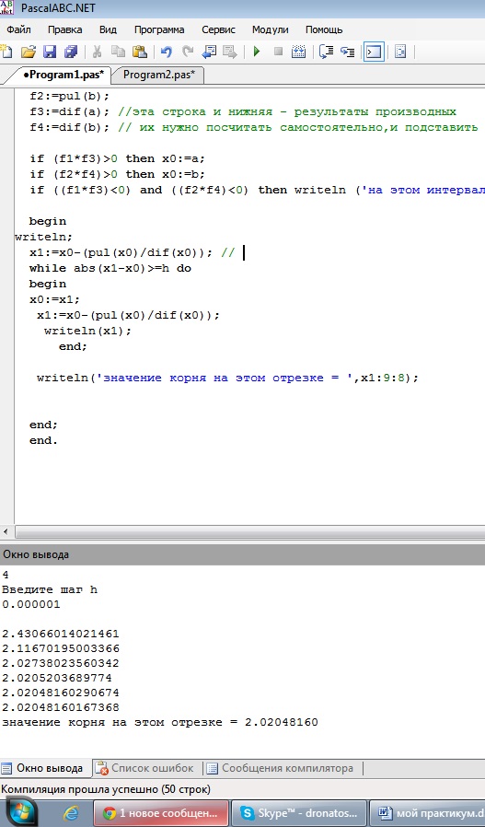
Task: Click the 'end.' final code line
Action: pos(43,440)
